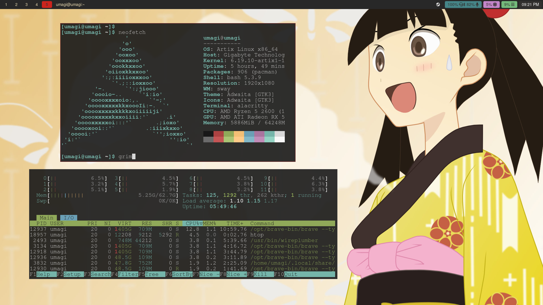Click the 09:21 PM clock
Image resolution: width=543 pixels, height=305 pixels.
tap(530, 5)
